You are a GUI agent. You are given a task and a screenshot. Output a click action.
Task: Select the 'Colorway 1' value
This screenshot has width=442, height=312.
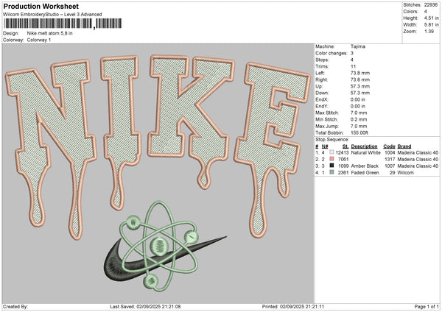click(x=39, y=40)
